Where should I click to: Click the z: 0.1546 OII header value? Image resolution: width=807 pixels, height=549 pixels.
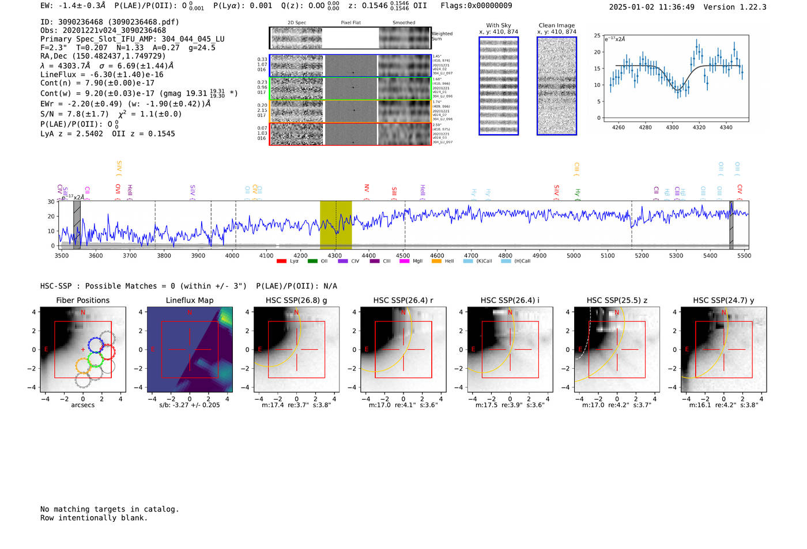coord(387,6)
